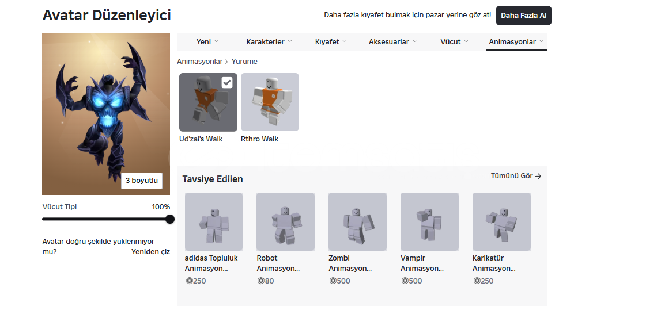Open the Zombi Animasyon item image

pyautogui.click(x=357, y=221)
